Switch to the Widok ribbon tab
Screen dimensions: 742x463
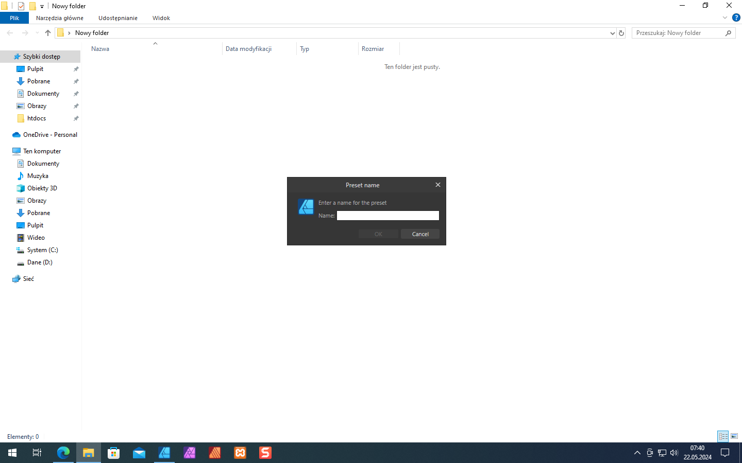(161, 17)
